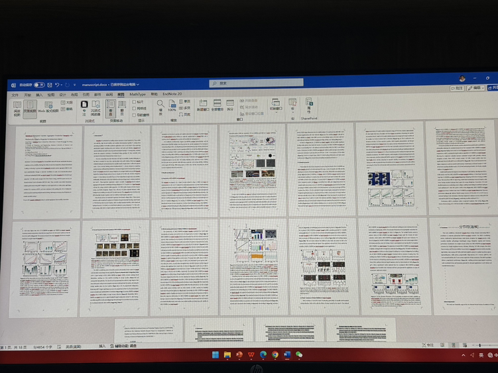This screenshot has height=373, width=498.
Task: Choose Multiple Pages (多页) zoom
Action: (x=184, y=108)
